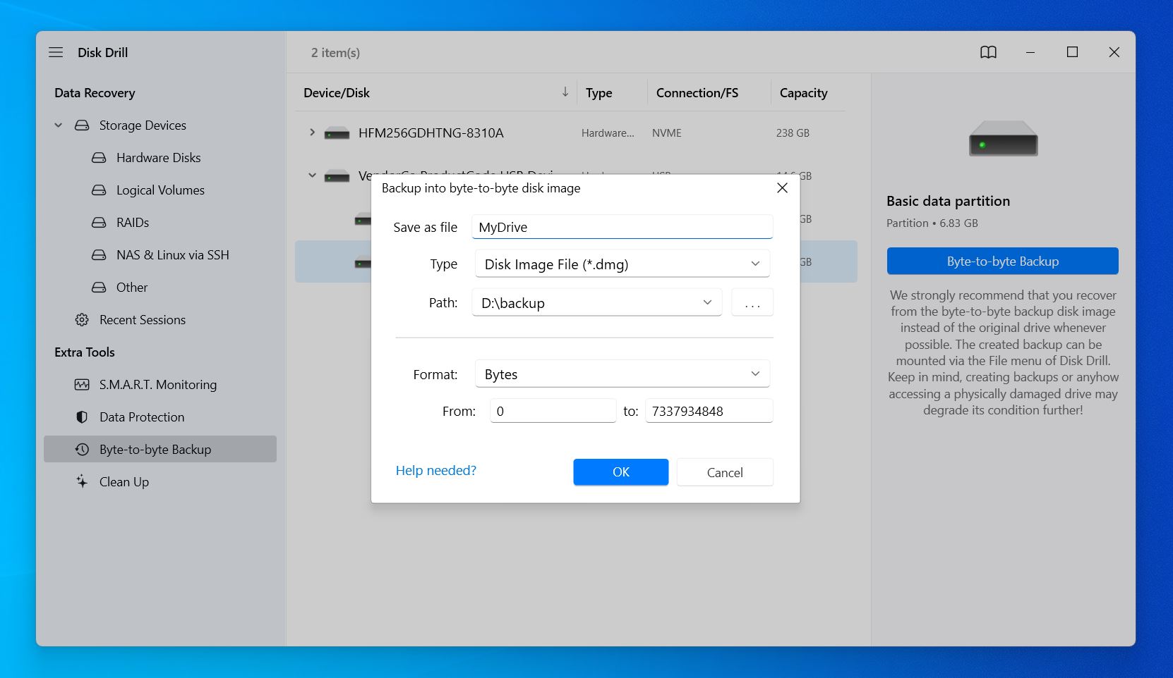This screenshot has width=1173, height=678.
Task: Click the blue Byte-to-byte Backup button
Action: [x=1002, y=261]
